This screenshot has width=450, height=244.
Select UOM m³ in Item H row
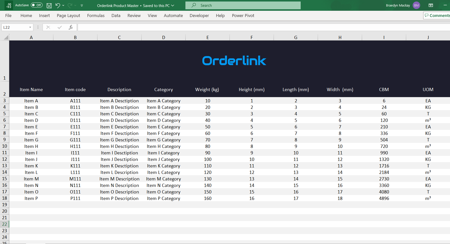[428, 146]
